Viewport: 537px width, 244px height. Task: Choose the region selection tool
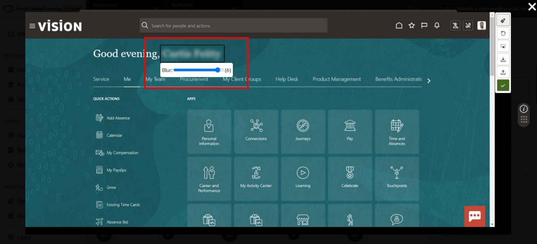503,46
